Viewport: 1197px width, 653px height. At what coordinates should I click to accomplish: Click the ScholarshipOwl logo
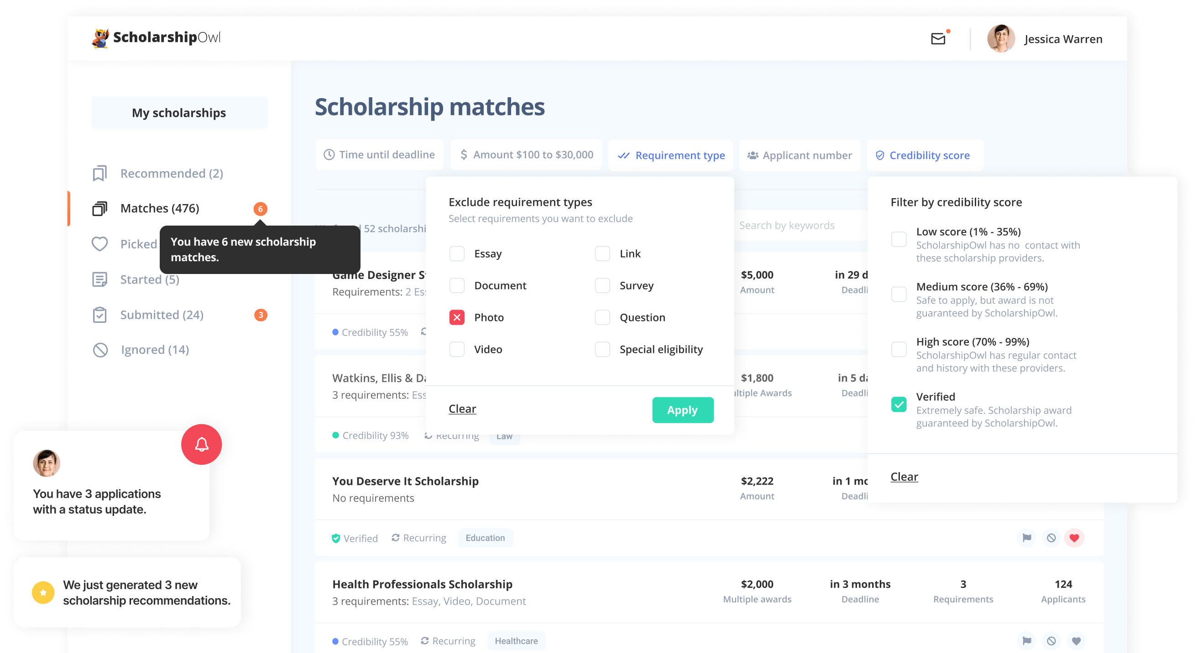tap(157, 37)
